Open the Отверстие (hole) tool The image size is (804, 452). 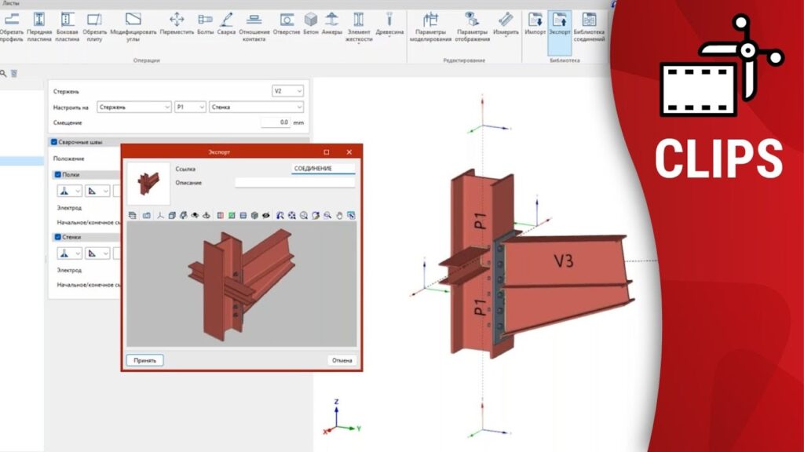tap(287, 20)
